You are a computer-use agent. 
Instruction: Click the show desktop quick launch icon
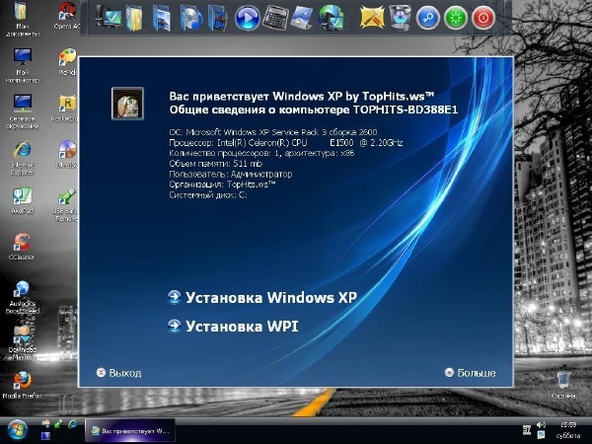(x=45, y=436)
